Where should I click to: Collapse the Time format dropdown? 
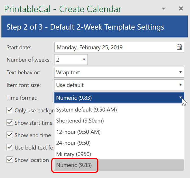pyautogui.click(x=180, y=98)
